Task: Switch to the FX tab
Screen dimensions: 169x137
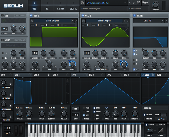Action: 47,6
